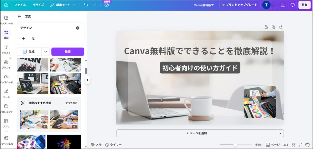
Task: Open the ツール sidebar tab
Action: [x=6, y=94]
